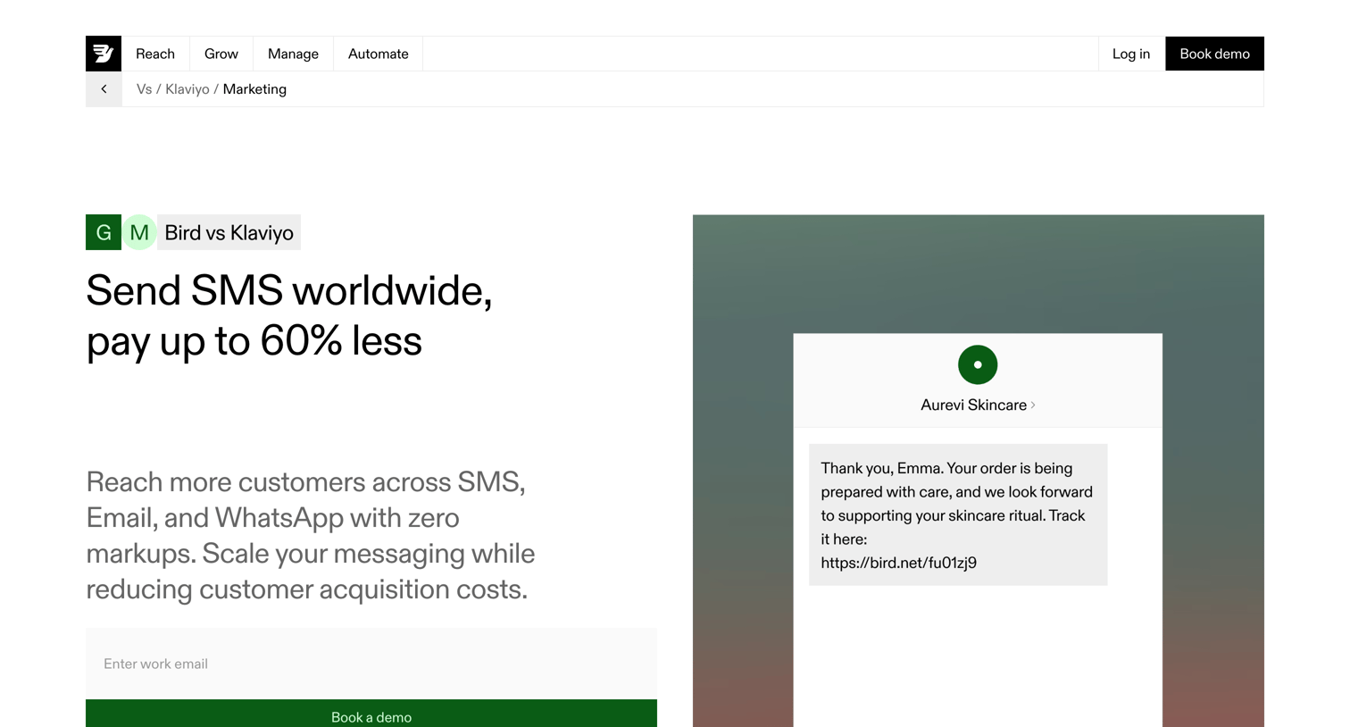1350x727 pixels.
Task: Click the Log in link
Action: [1131, 54]
